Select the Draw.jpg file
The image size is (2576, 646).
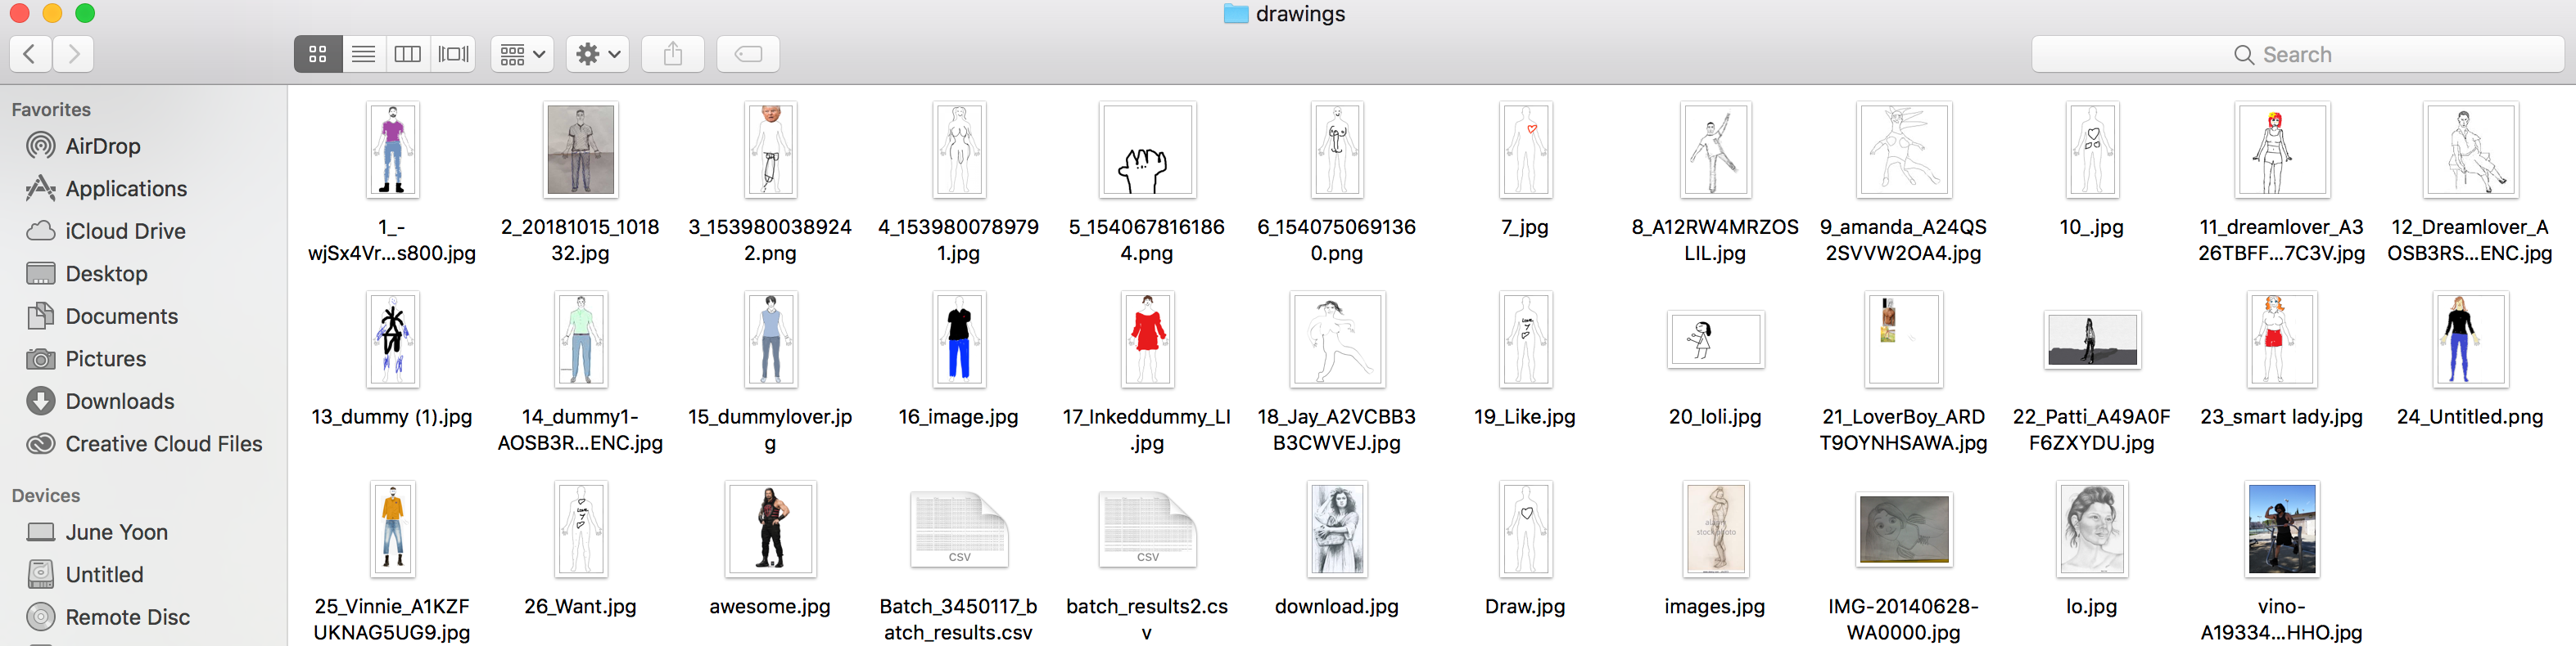(x=1525, y=529)
